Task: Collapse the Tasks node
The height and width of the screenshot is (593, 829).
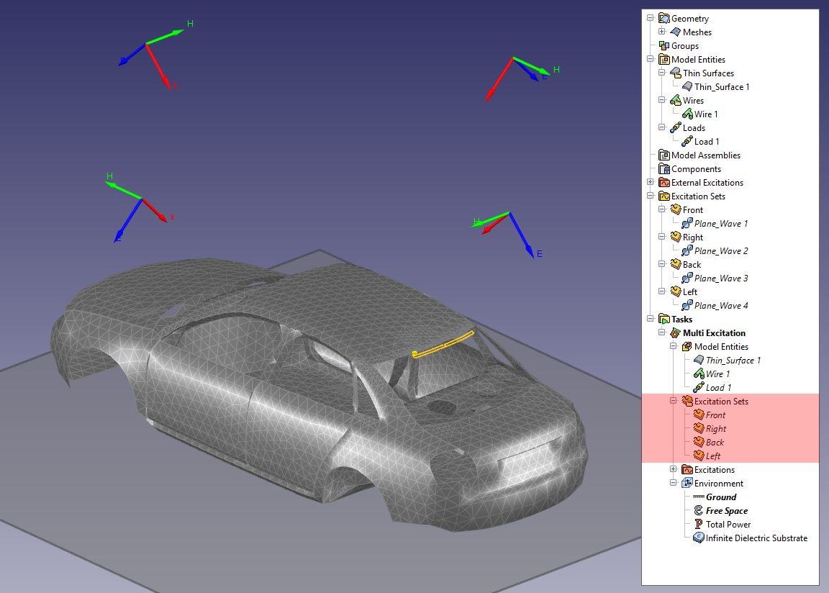Action: coord(651,320)
